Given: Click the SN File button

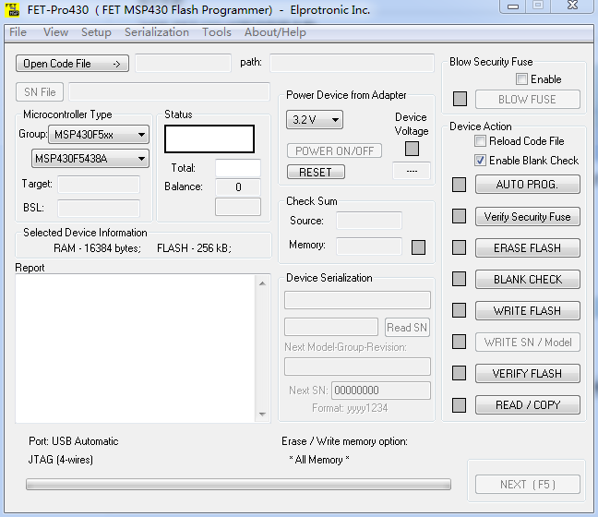Looking at the screenshot, I should [x=40, y=92].
